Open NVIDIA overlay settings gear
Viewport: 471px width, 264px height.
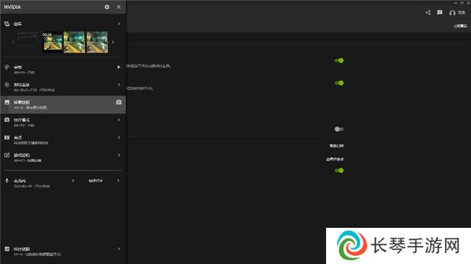[107, 7]
